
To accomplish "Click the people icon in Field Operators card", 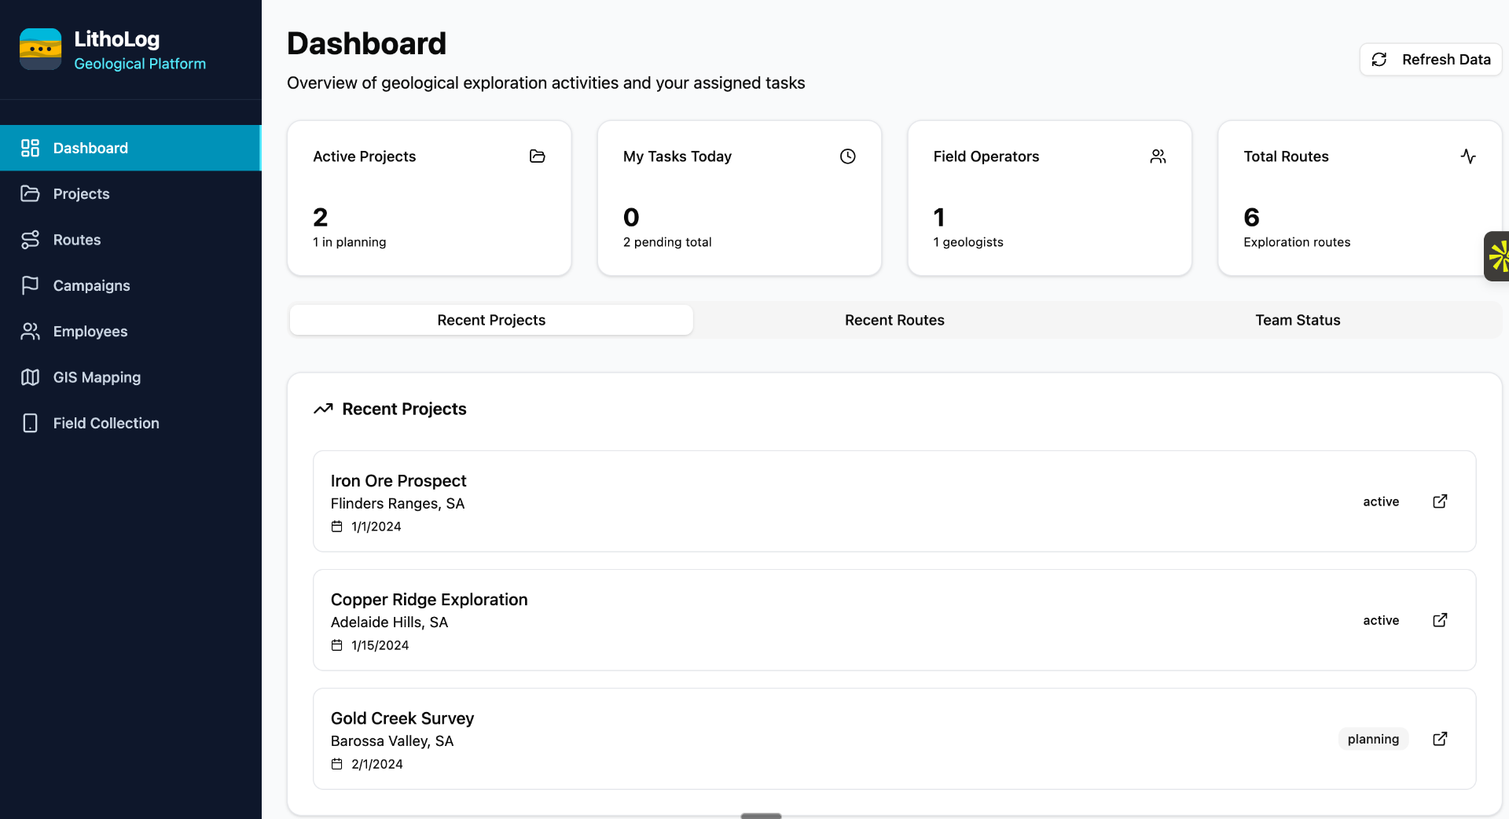I will point(1157,156).
